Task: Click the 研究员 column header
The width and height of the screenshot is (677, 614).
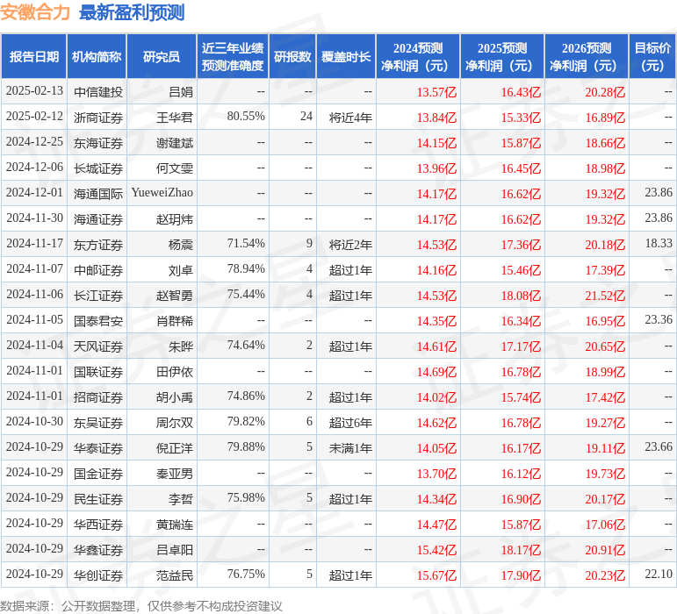Action: coord(162,57)
